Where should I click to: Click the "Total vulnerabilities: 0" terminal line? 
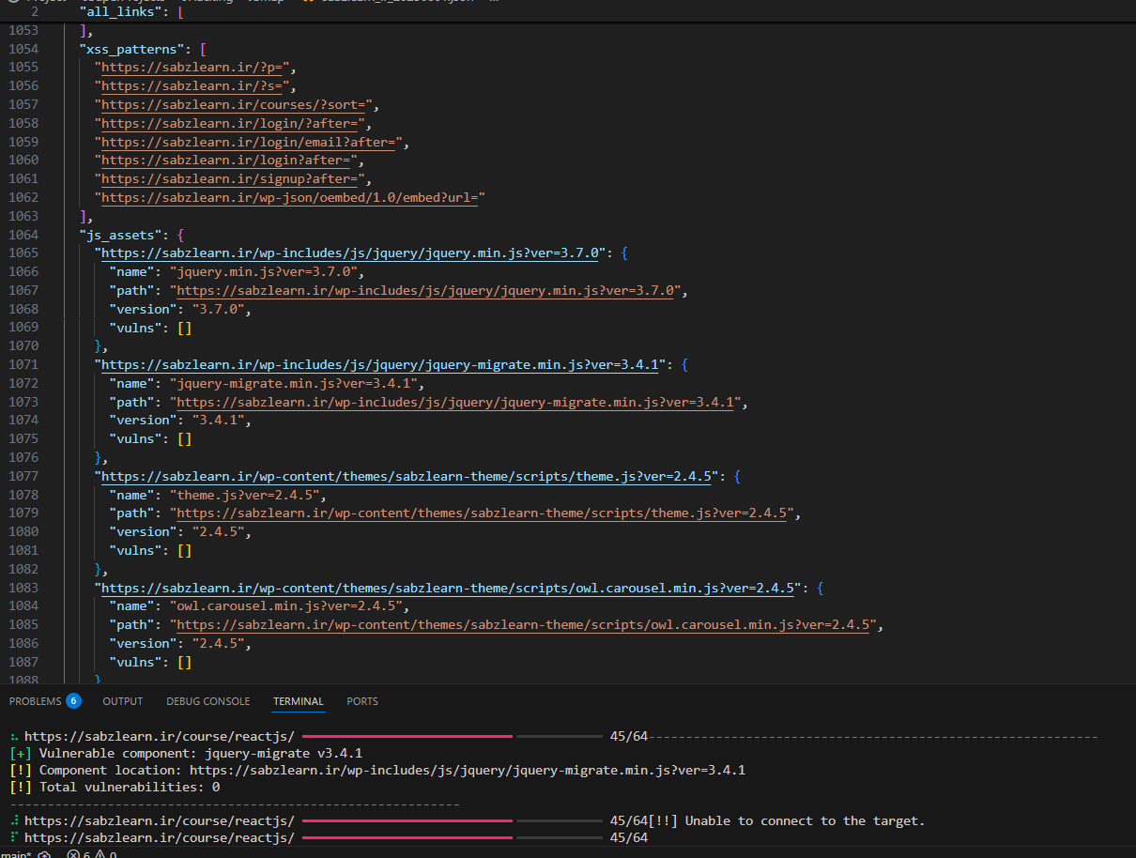pos(115,788)
